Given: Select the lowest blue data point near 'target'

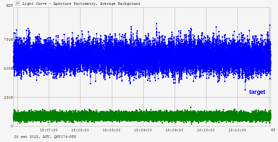Looking at the screenshot, I should (x=245, y=90).
